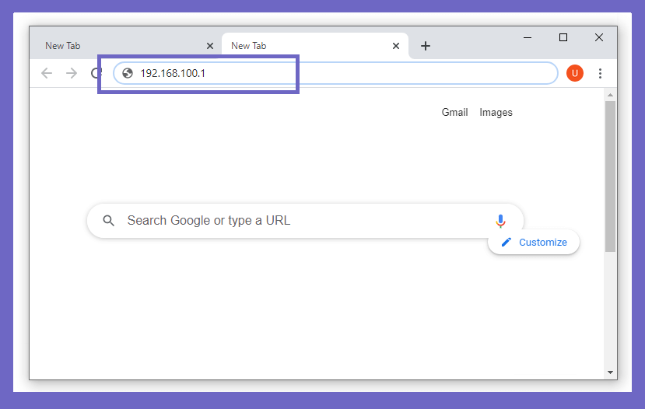Click the back navigation arrow
The image size is (645, 409).
pyautogui.click(x=47, y=73)
